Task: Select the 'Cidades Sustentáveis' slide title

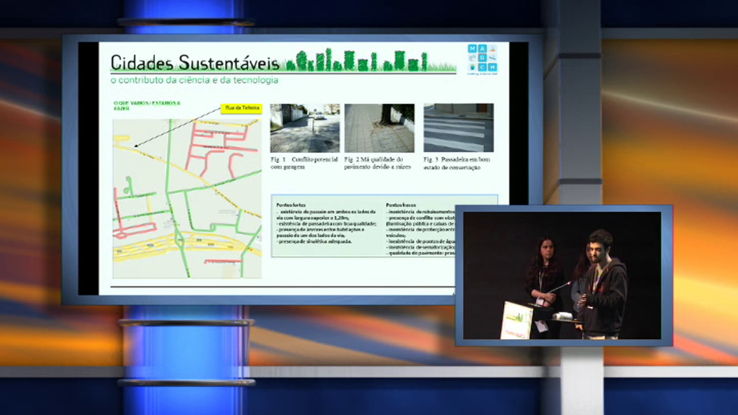Action: [x=194, y=63]
